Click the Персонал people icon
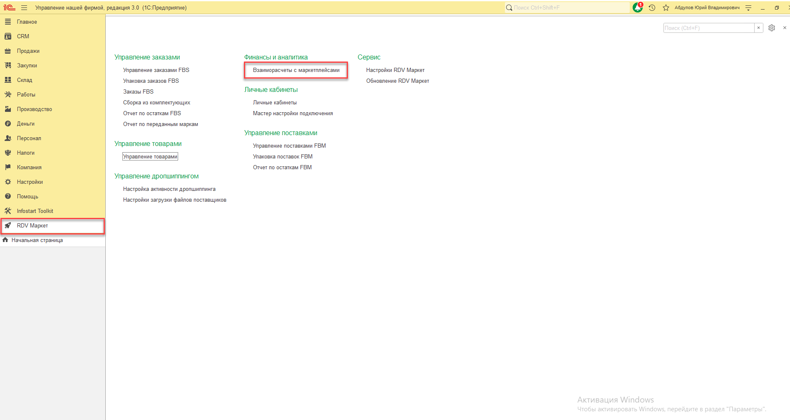This screenshot has height=420, width=790. click(x=8, y=138)
